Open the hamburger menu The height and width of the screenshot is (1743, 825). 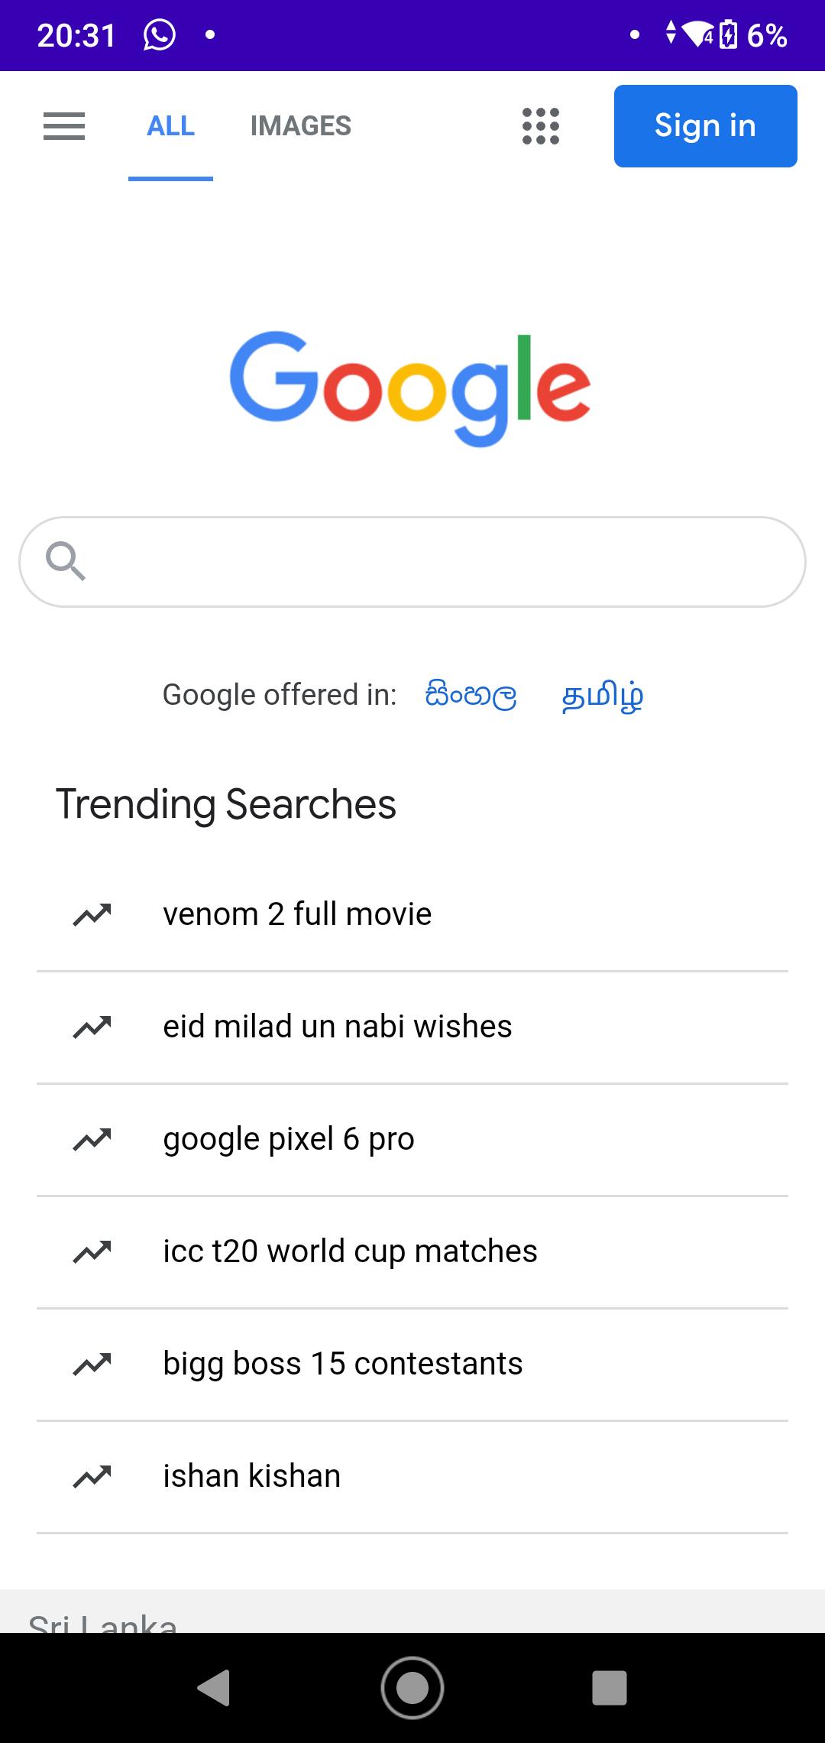(x=64, y=126)
